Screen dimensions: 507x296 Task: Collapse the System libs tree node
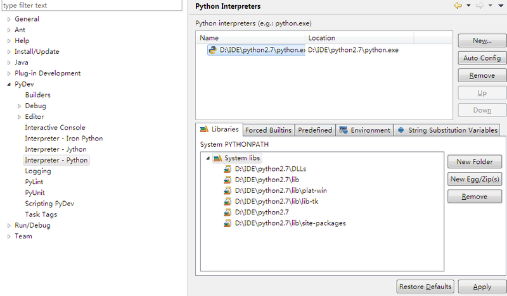pyautogui.click(x=208, y=158)
